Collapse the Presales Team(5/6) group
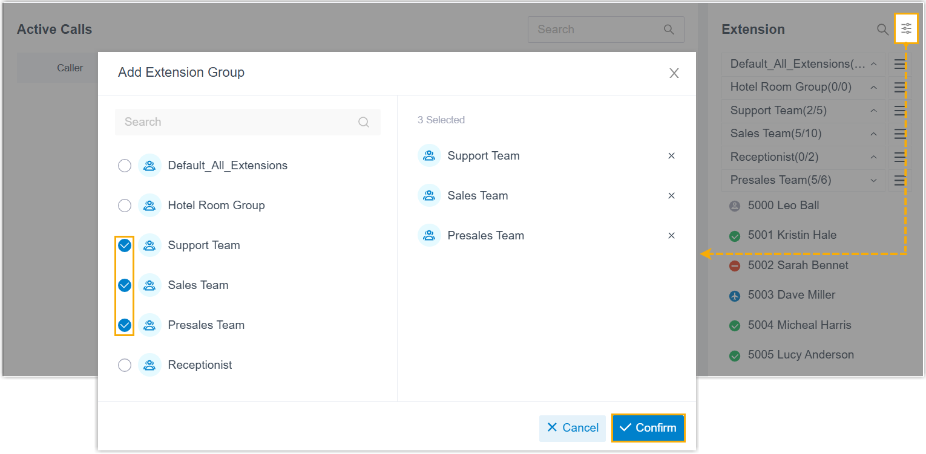The width and height of the screenshot is (926, 454). pyautogui.click(x=873, y=180)
